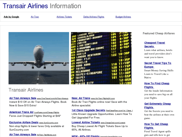Click the Ads by Google label
This screenshot has width=182, height=137.
11,17
